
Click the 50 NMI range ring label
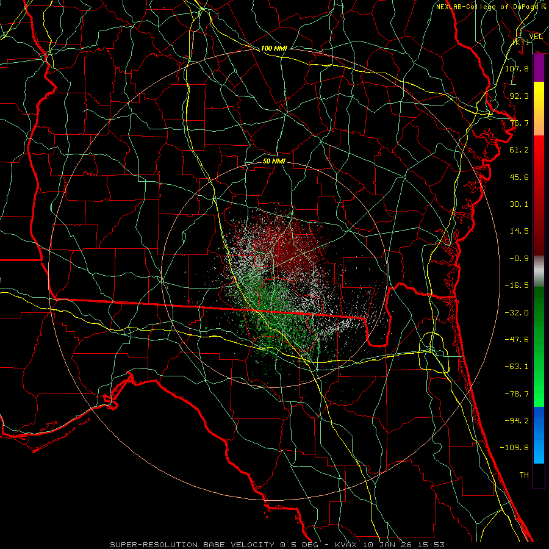(x=274, y=161)
